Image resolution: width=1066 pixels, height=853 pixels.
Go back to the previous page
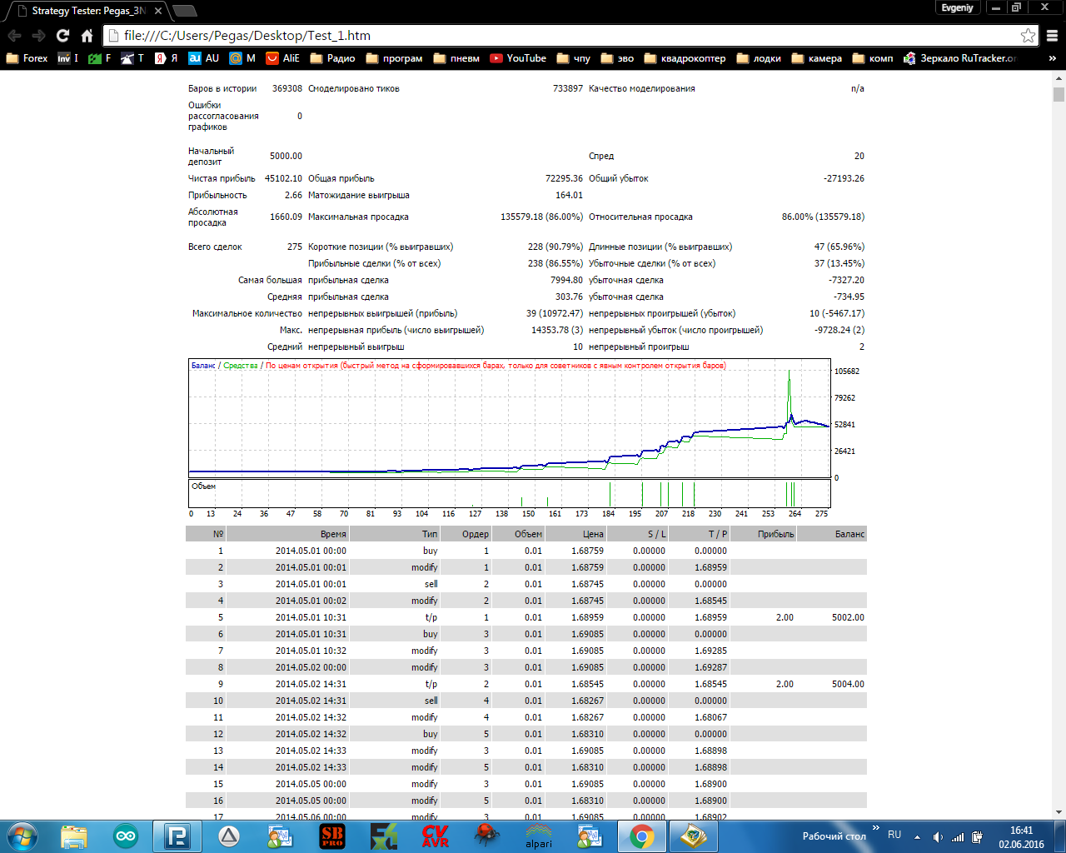[14, 36]
